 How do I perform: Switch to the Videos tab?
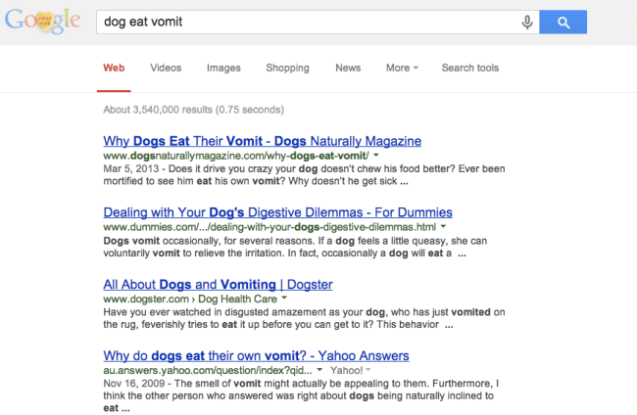[166, 69]
